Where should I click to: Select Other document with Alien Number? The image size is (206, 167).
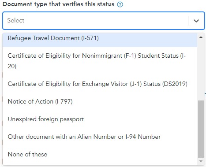coord(100,137)
